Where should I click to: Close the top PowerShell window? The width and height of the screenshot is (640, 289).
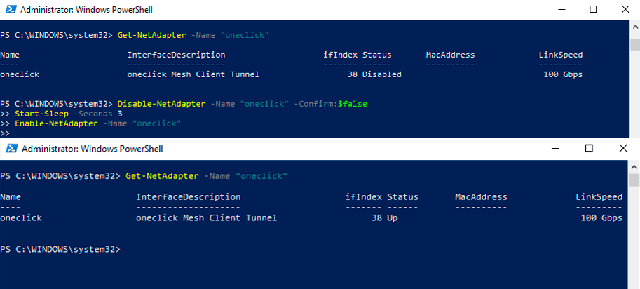[x=625, y=10]
